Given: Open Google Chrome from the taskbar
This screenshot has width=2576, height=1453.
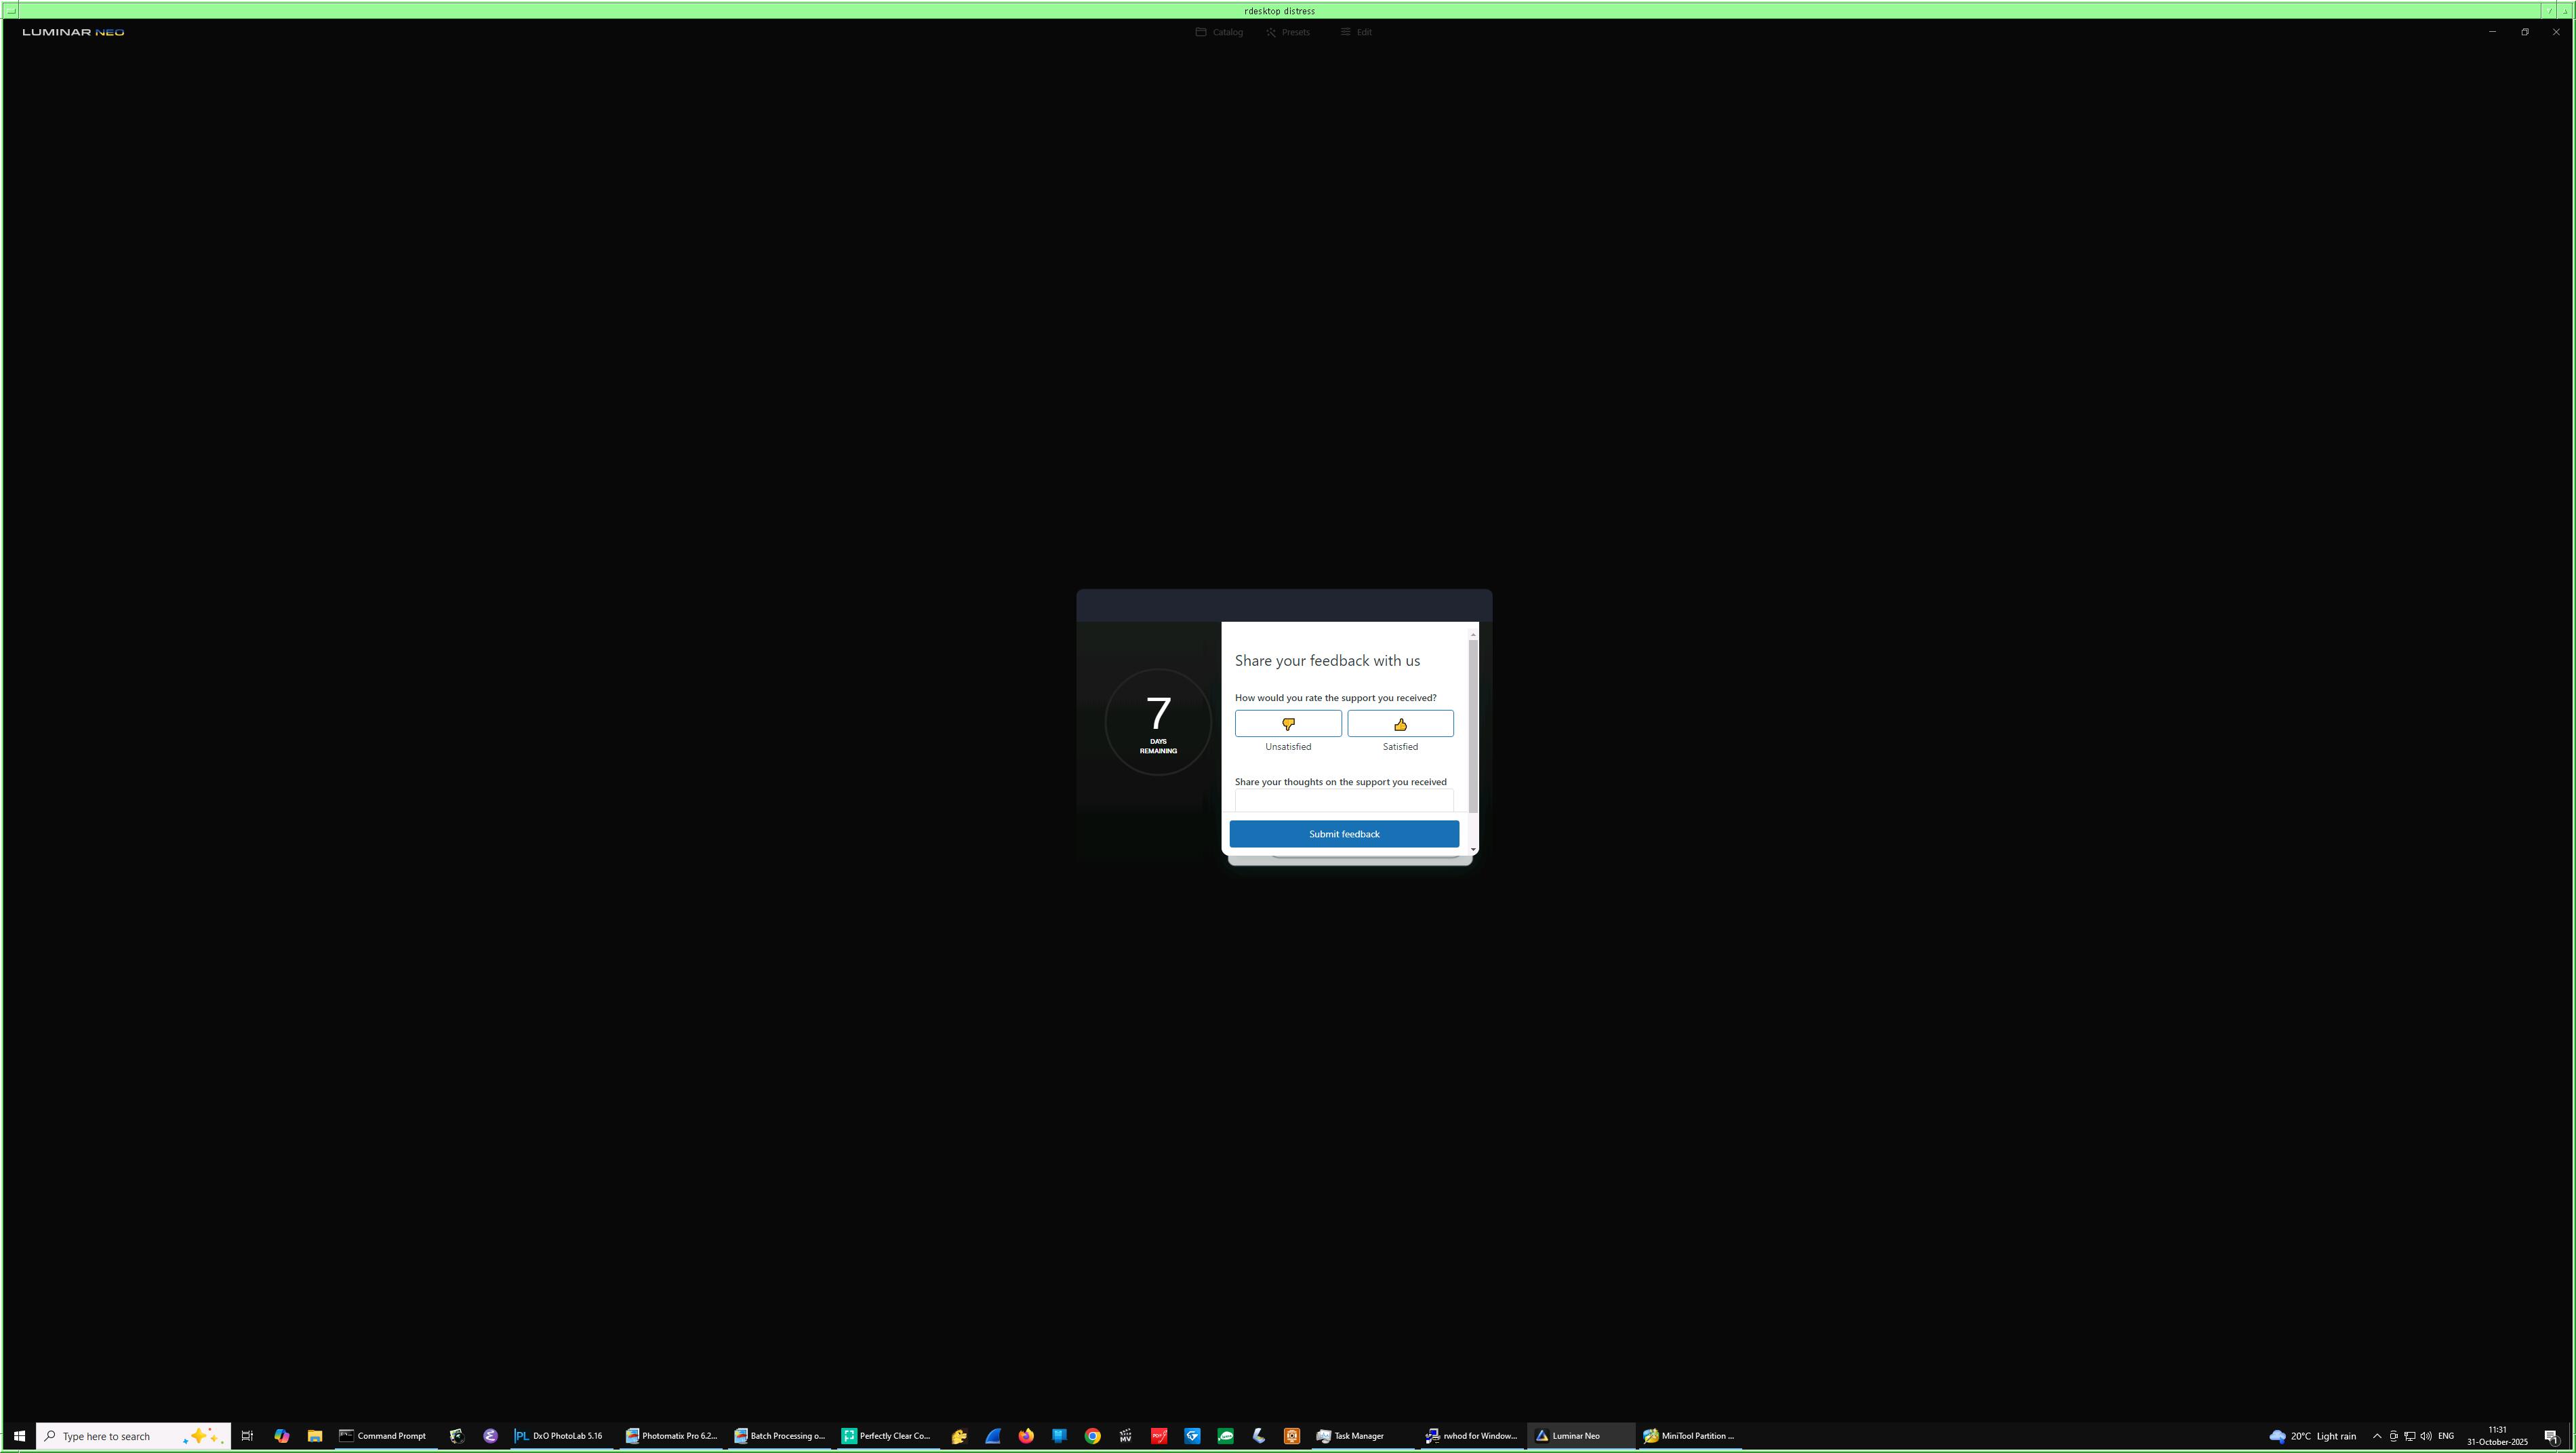Looking at the screenshot, I should coord(1092,1436).
